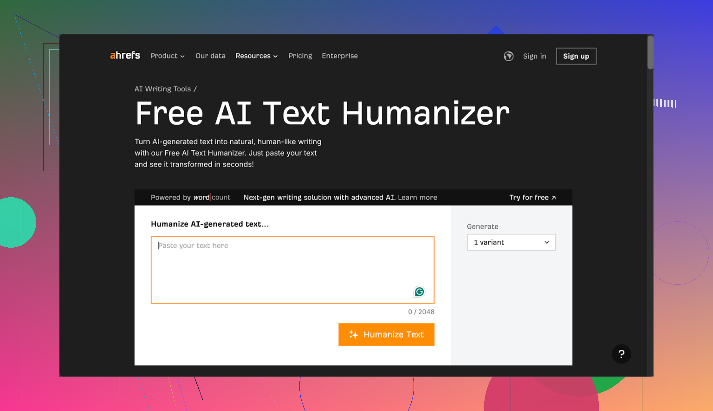Go to Our data page
This screenshot has height=411, width=713.
point(210,56)
